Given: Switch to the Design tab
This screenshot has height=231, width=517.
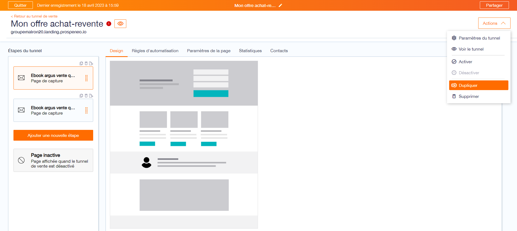Looking at the screenshot, I should coord(116,51).
